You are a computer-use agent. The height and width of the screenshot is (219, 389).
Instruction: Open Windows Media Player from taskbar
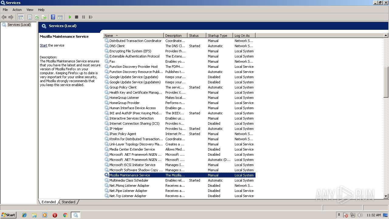pyautogui.click(x=45, y=215)
